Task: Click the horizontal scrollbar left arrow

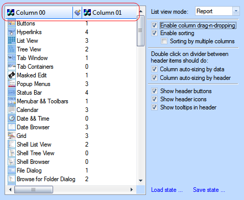Action: (x=10, y=189)
